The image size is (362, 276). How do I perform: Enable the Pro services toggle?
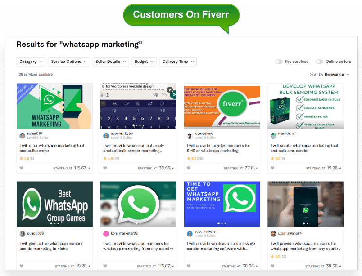(279, 62)
